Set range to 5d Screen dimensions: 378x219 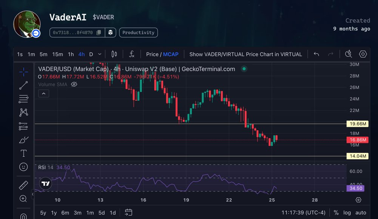102,213
